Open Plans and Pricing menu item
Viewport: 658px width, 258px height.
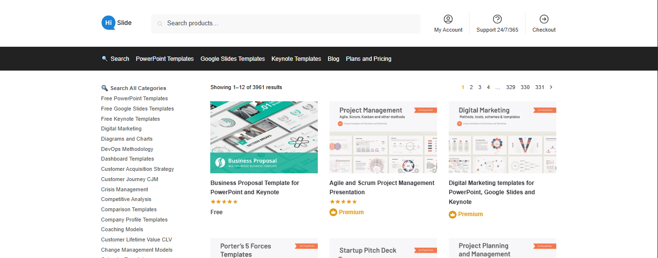[x=368, y=59]
